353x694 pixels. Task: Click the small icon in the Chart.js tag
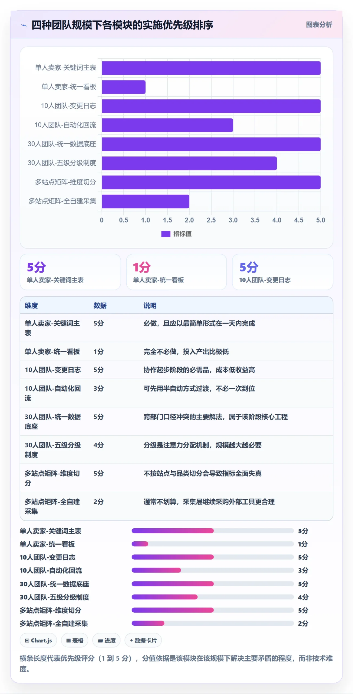point(27,641)
